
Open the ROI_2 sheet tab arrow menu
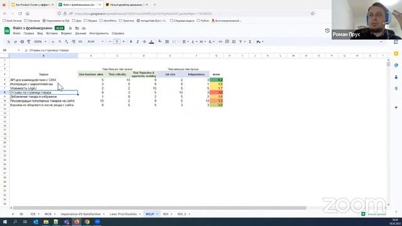coord(189,214)
